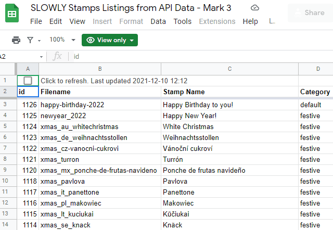The width and height of the screenshot is (333, 230).
Task: Select cell with id 1126
Action: point(28,105)
